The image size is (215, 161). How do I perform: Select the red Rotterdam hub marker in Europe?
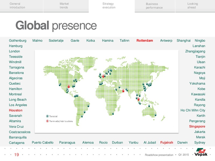pos(103,76)
